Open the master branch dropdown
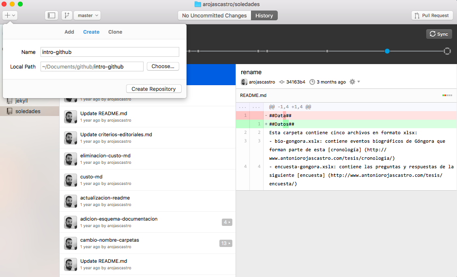457x277 pixels. (87, 15)
